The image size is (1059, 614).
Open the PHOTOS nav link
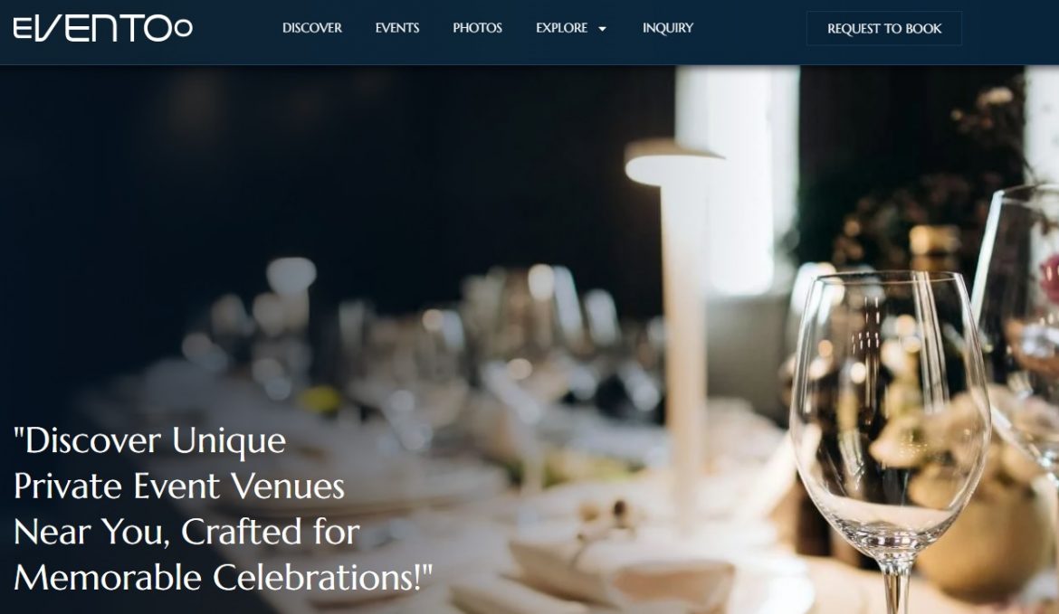click(478, 28)
